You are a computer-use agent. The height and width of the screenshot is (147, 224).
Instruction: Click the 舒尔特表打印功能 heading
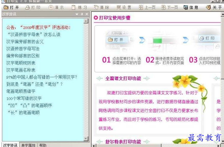click(123, 142)
